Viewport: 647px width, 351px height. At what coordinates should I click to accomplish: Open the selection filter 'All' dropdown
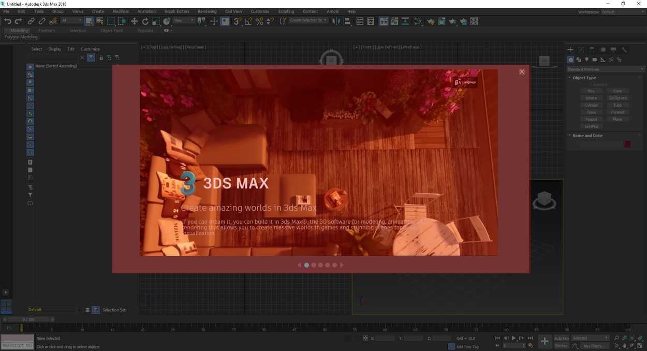click(x=71, y=21)
